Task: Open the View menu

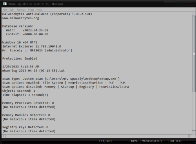Action: tap(31, 10)
